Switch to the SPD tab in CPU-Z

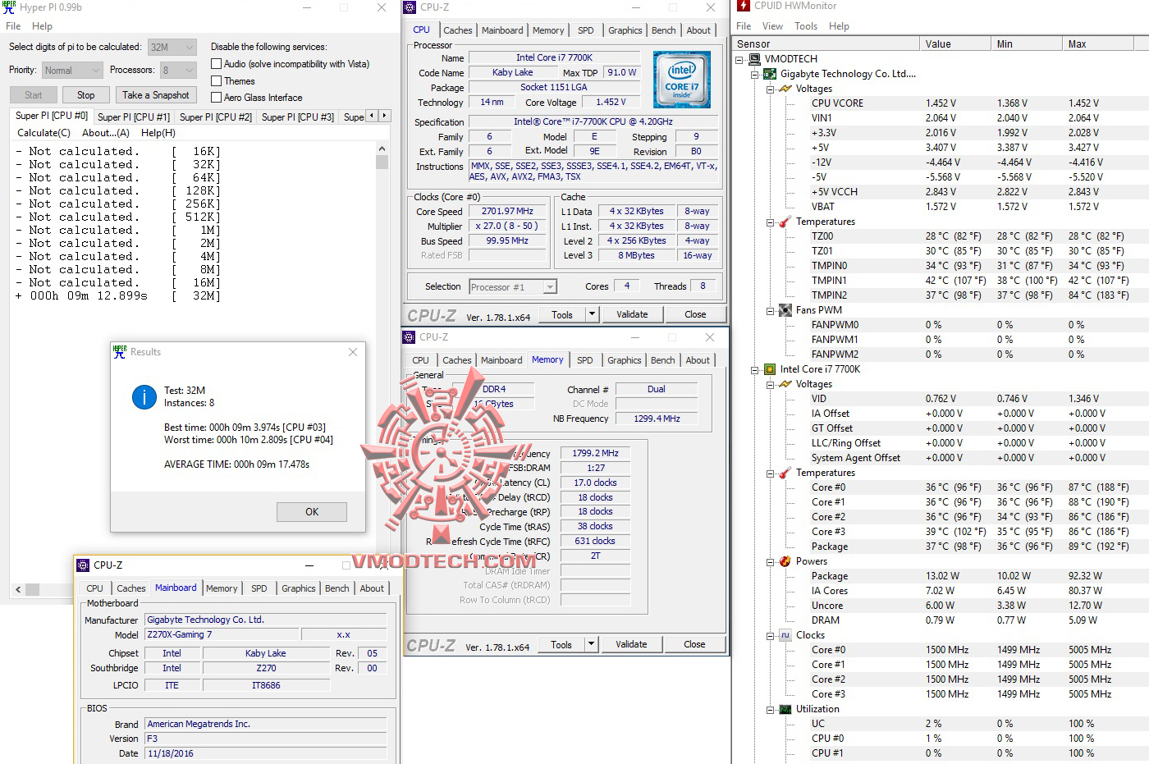[585, 30]
